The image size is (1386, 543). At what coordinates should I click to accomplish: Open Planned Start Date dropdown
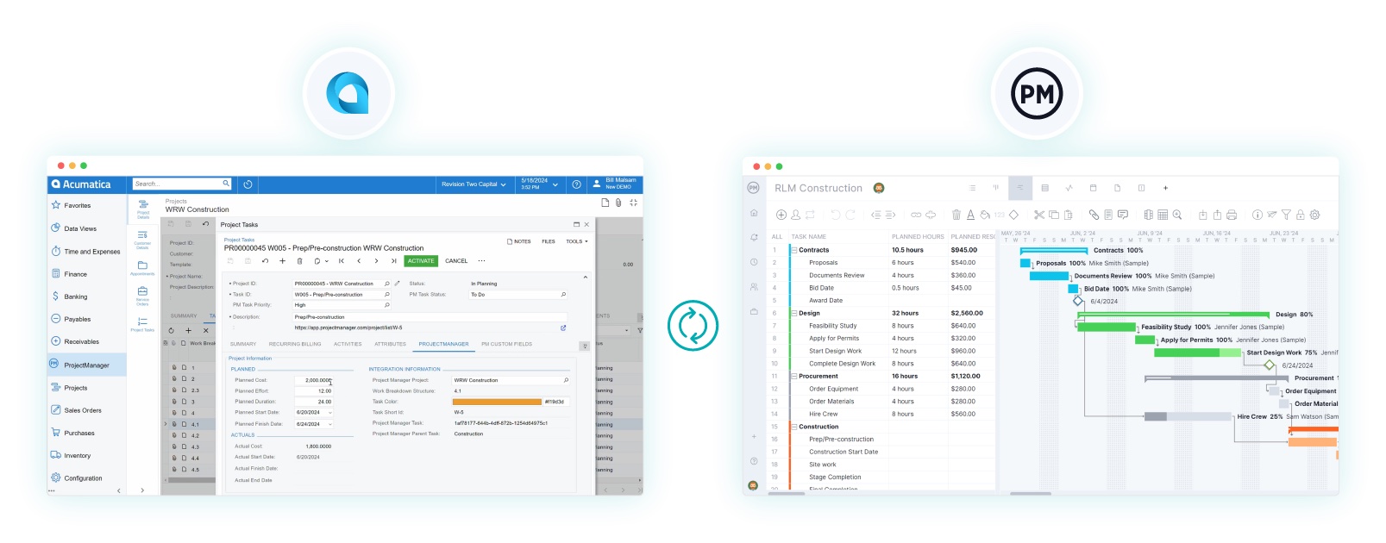pos(330,413)
